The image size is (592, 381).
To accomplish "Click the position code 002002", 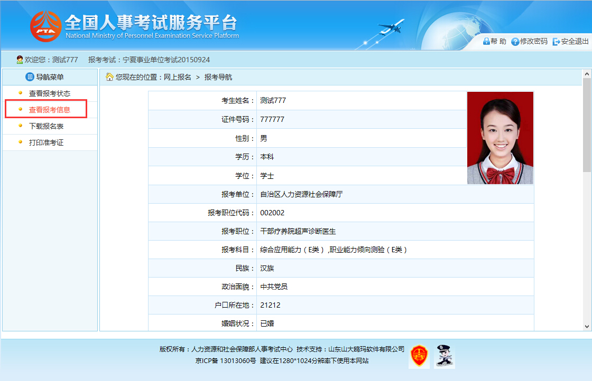I will [x=272, y=213].
